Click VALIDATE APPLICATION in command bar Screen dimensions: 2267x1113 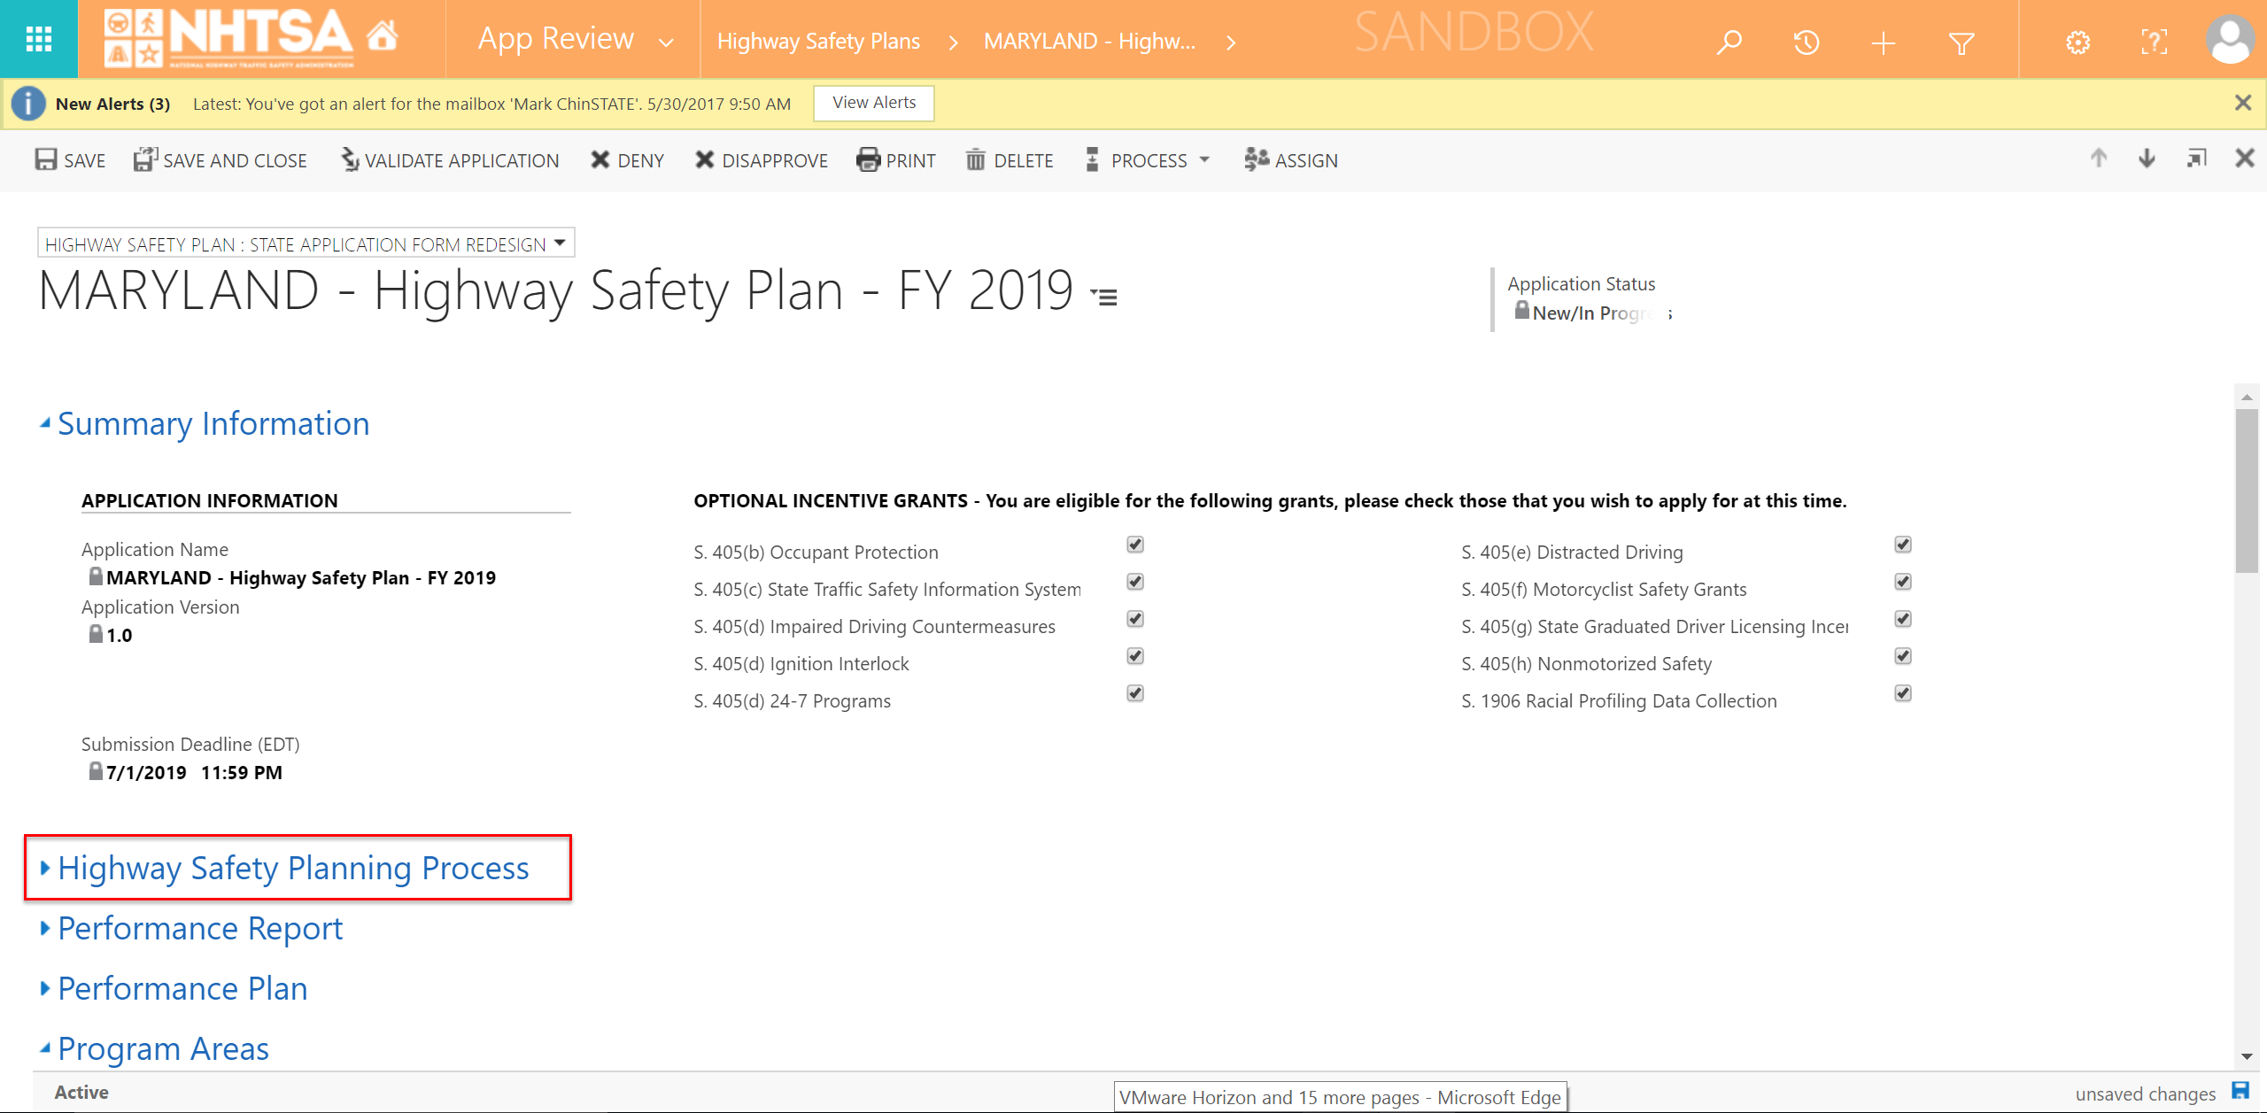tap(450, 160)
